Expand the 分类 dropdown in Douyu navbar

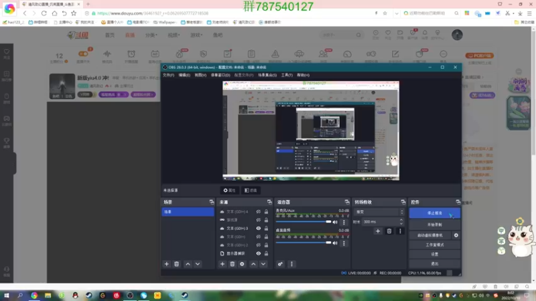151,35
